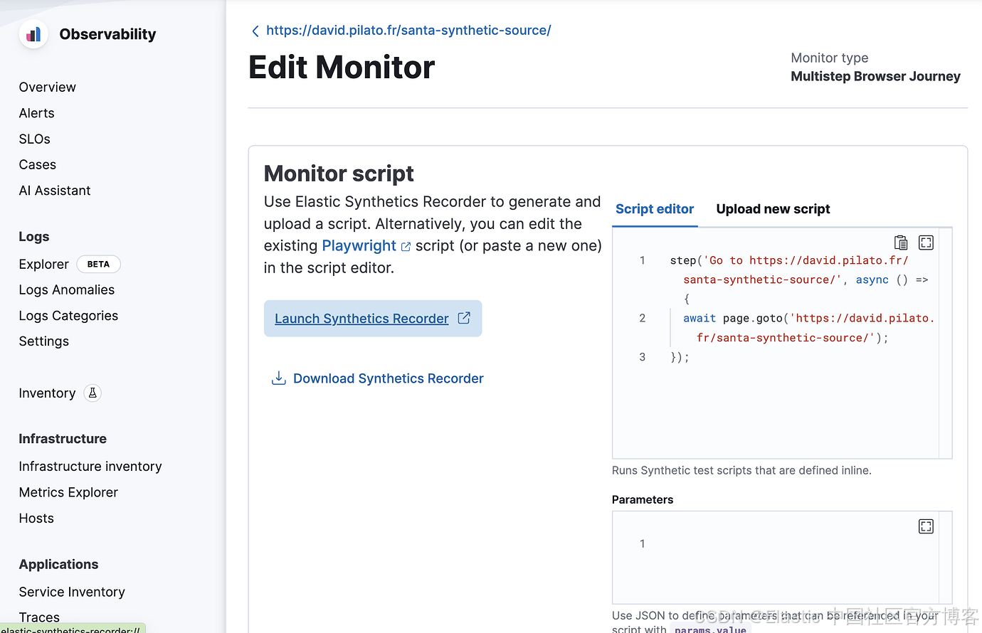Launch Synthetics Recorder

[373, 319]
